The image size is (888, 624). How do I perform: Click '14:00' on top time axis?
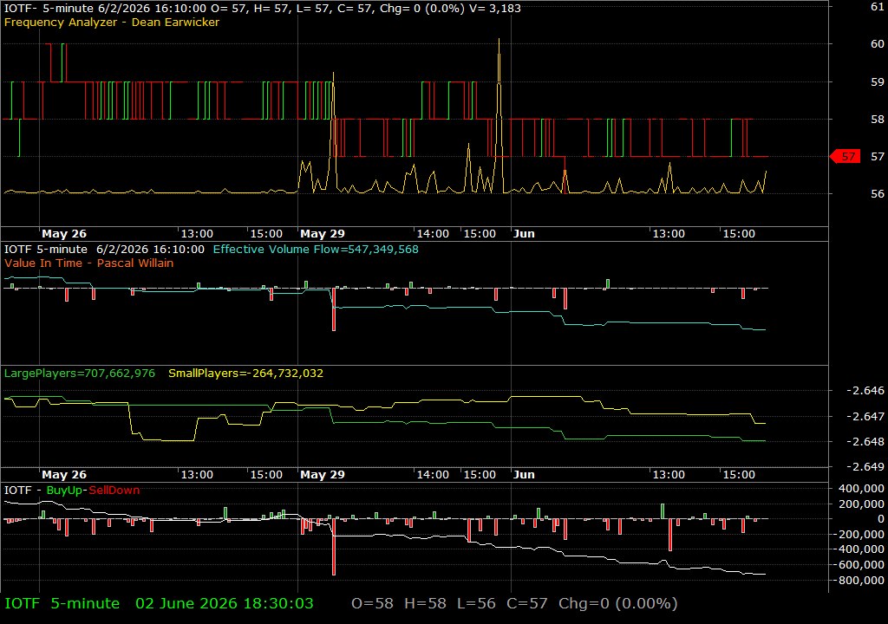(433, 233)
